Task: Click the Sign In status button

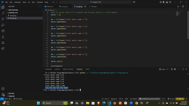Action: [x=180, y=99]
